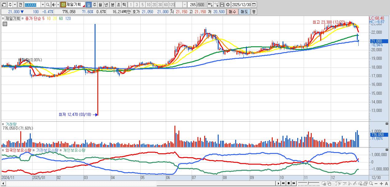The image size is (390, 187).
Task: Click the rewind button in playback controls
Action: click(283, 183)
